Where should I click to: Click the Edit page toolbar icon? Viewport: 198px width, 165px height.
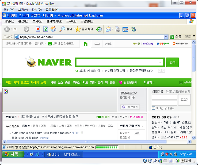coord(125,29)
